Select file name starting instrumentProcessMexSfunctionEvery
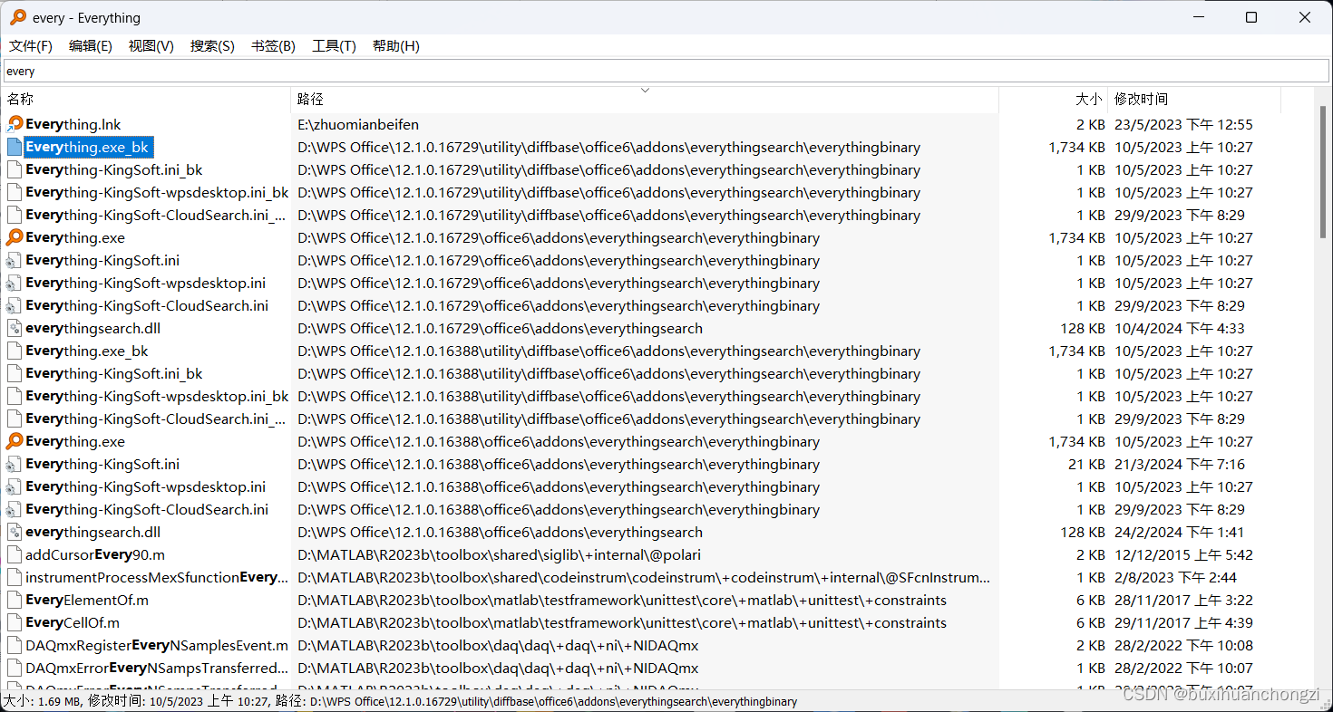 157,577
